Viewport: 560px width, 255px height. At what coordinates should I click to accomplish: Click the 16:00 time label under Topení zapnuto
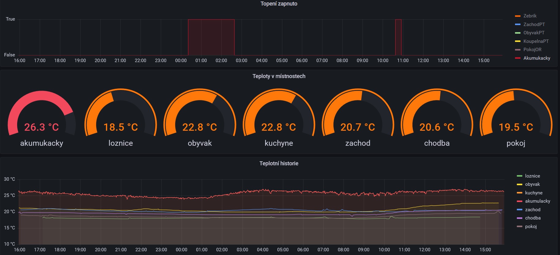click(x=20, y=61)
